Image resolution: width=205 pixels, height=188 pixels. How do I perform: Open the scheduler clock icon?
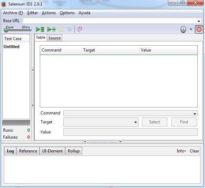coord(183,29)
